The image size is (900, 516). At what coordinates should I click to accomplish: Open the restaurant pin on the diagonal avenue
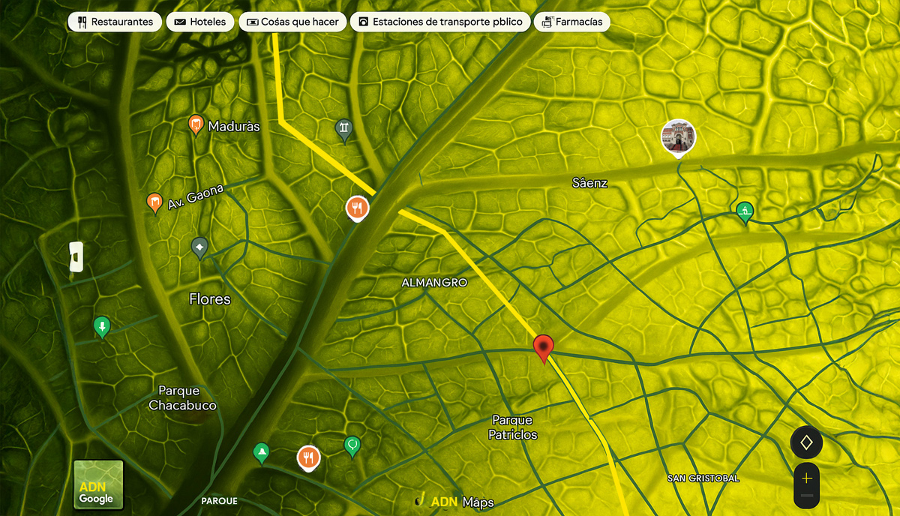coord(357,208)
